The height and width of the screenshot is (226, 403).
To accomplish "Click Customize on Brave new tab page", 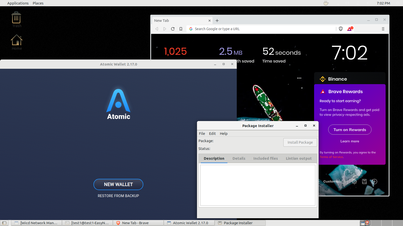I will [332, 182].
